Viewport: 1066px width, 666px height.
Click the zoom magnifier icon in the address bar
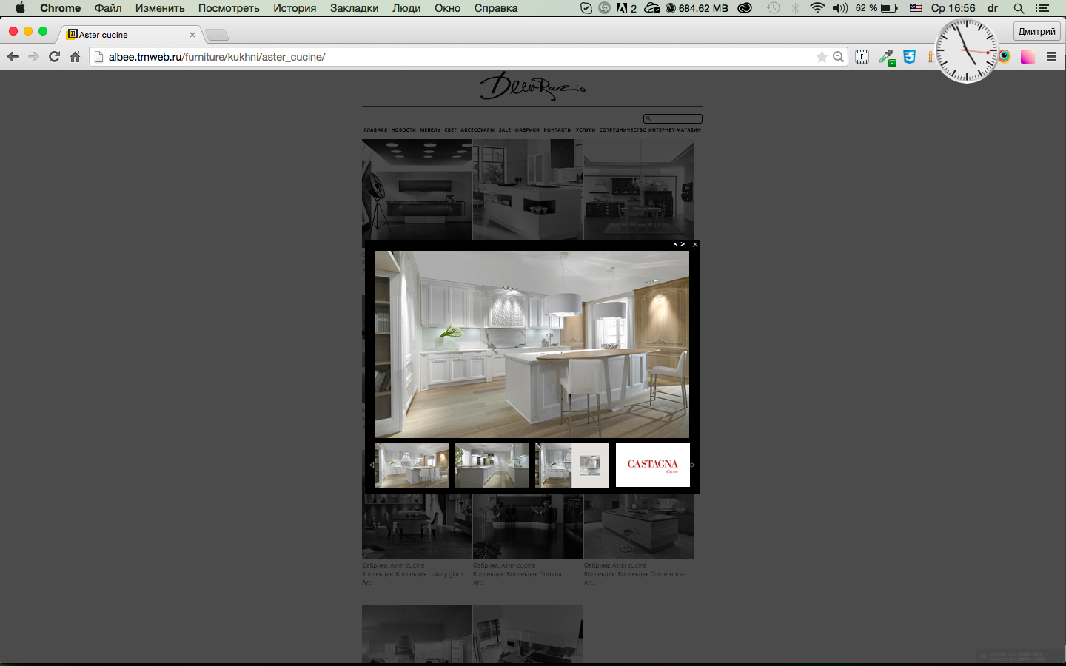coord(838,57)
